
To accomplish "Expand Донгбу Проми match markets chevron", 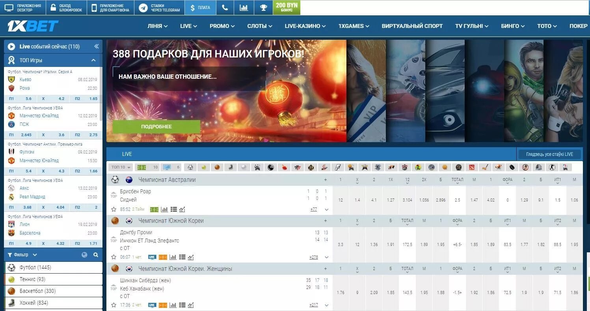I will [326, 257].
